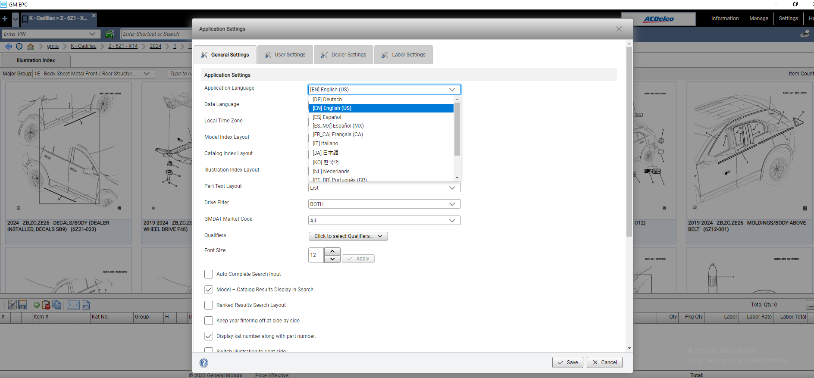Click the green car VIN lookup icon
The width and height of the screenshot is (814, 378).
click(x=110, y=34)
